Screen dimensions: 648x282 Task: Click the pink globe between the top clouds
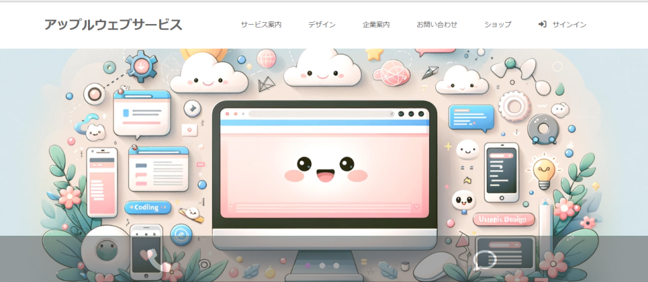point(266,59)
